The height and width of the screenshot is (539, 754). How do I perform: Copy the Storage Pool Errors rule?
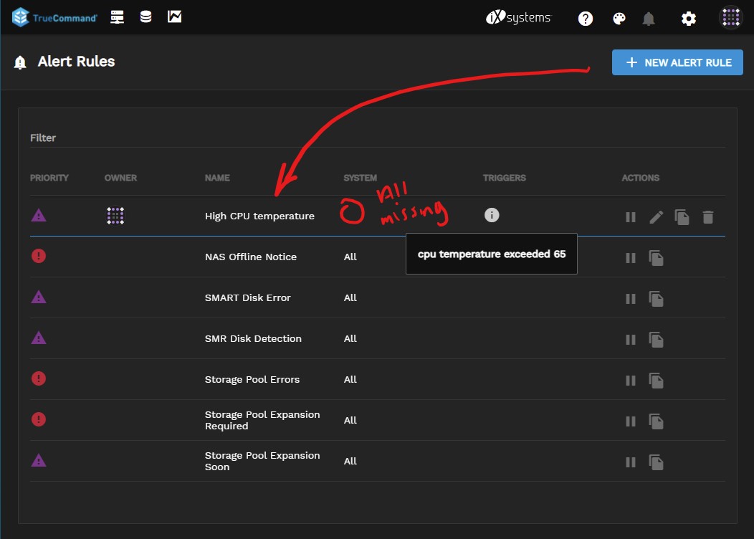pyautogui.click(x=656, y=381)
